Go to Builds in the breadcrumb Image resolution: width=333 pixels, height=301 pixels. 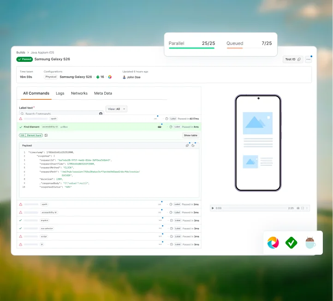(21, 53)
